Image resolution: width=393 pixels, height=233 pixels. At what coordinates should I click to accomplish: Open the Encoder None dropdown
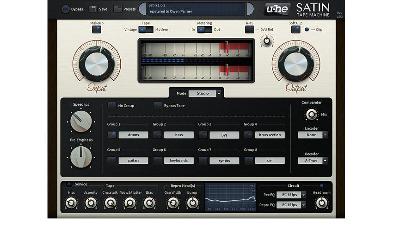[x=313, y=135]
